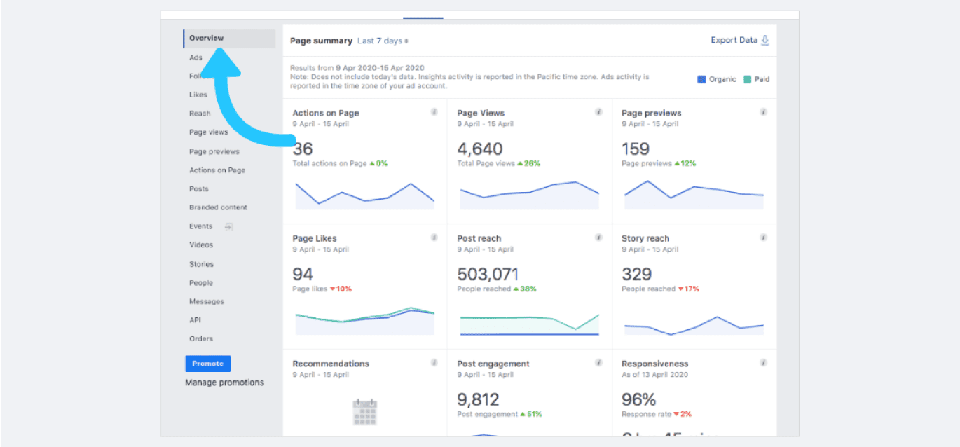Open the Overview section in sidebar
The height and width of the screenshot is (447, 960).
click(229, 39)
